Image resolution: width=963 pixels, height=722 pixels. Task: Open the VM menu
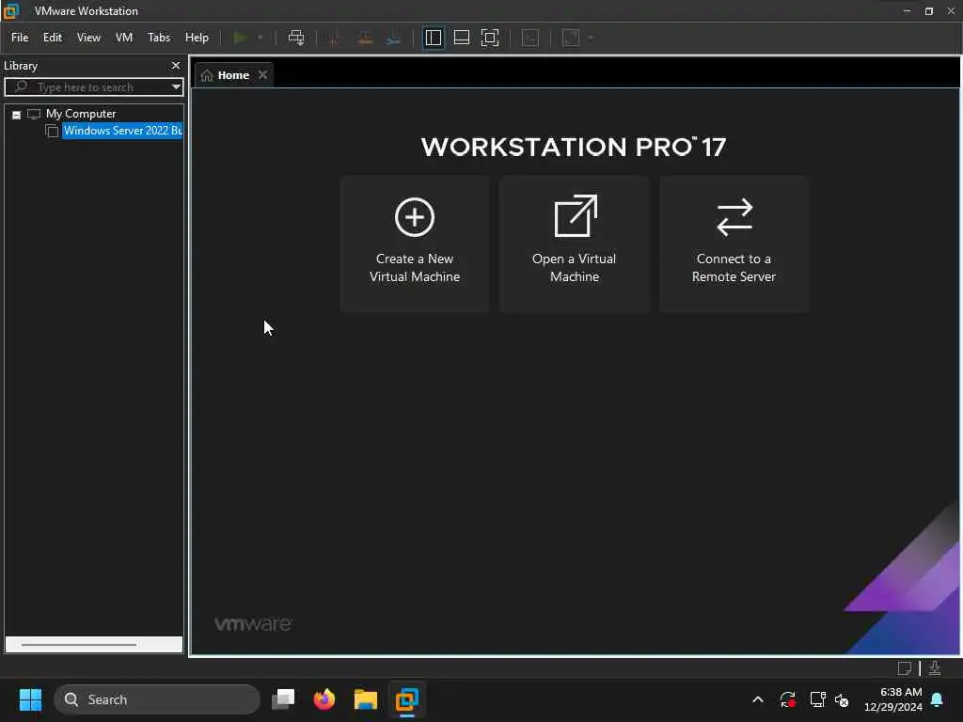pyautogui.click(x=124, y=38)
